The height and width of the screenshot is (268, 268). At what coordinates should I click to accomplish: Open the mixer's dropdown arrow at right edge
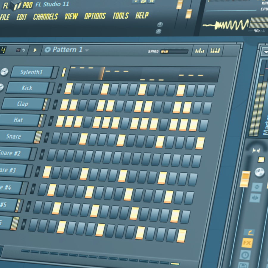[x=265, y=52]
